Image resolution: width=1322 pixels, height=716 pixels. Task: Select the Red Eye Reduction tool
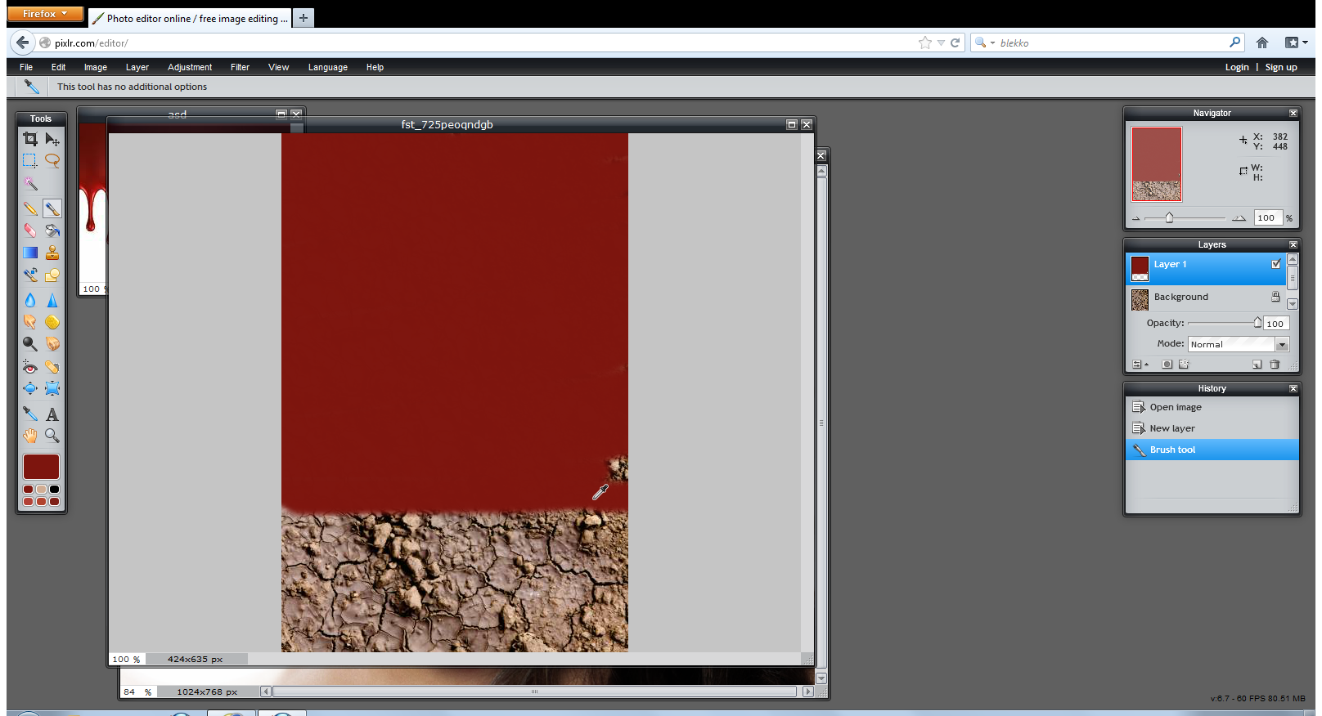[x=30, y=367]
